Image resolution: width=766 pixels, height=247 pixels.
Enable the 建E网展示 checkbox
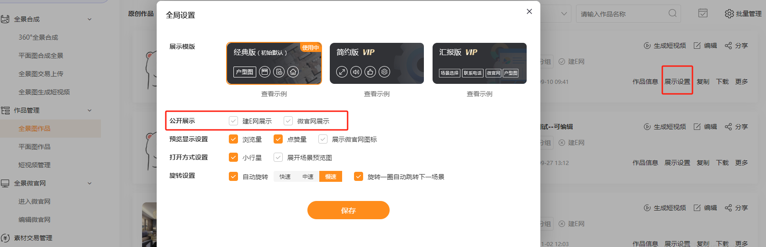(x=233, y=121)
